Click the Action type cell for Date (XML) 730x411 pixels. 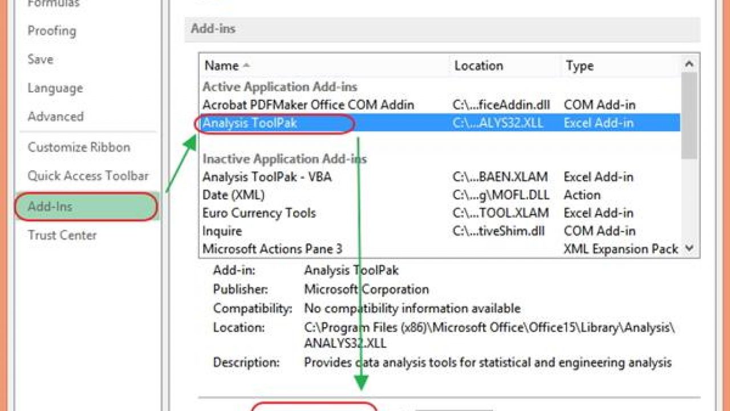point(582,195)
